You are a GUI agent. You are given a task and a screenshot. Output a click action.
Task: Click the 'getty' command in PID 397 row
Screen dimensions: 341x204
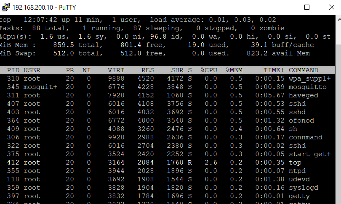(299, 196)
